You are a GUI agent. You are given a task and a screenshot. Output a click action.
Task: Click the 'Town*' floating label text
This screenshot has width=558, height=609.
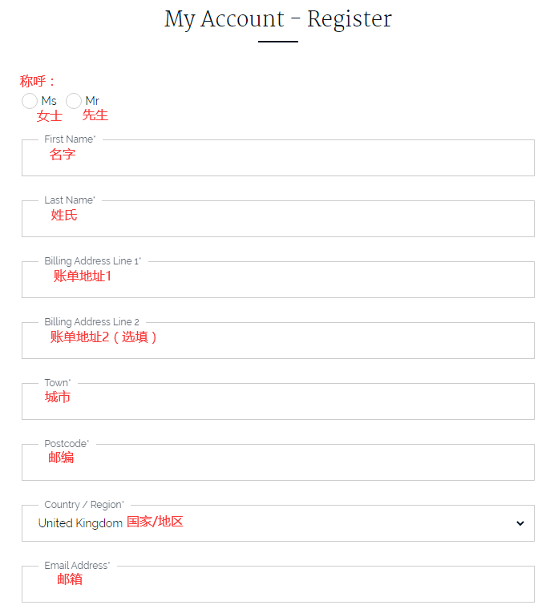click(x=58, y=383)
